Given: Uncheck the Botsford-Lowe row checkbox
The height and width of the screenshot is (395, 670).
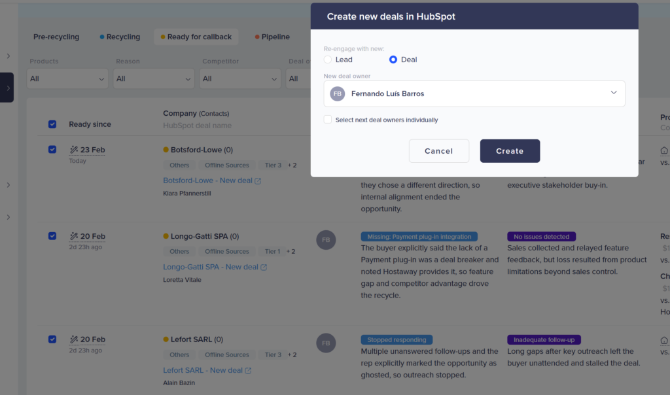Looking at the screenshot, I should [52, 150].
